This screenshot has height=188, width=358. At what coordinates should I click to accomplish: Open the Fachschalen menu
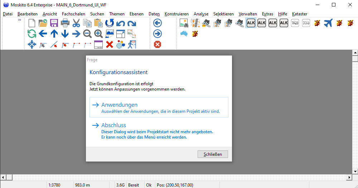pyautogui.click(x=73, y=14)
